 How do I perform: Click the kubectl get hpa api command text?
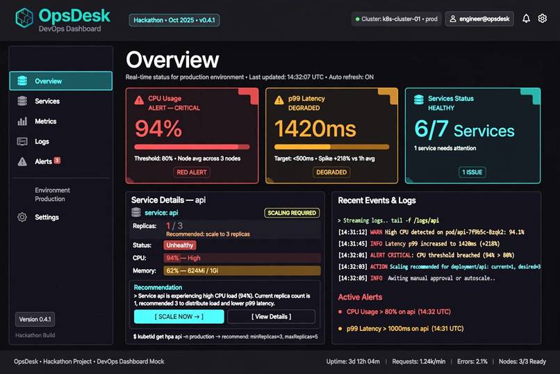(x=225, y=336)
